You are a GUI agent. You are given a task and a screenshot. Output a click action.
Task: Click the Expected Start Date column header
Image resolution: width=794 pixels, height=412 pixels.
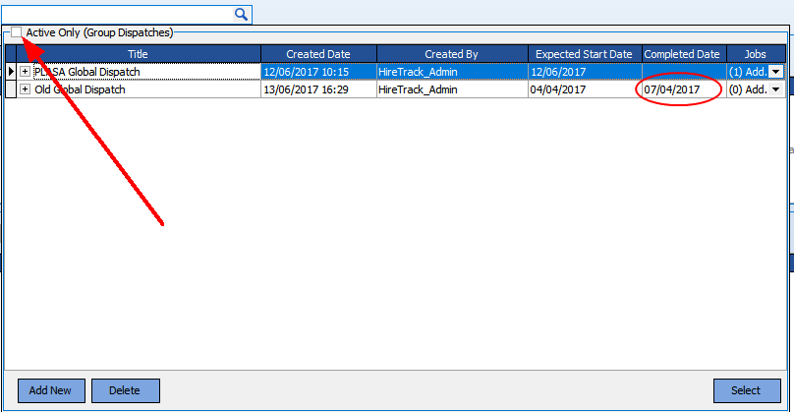pyautogui.click(x=584, y=54)
